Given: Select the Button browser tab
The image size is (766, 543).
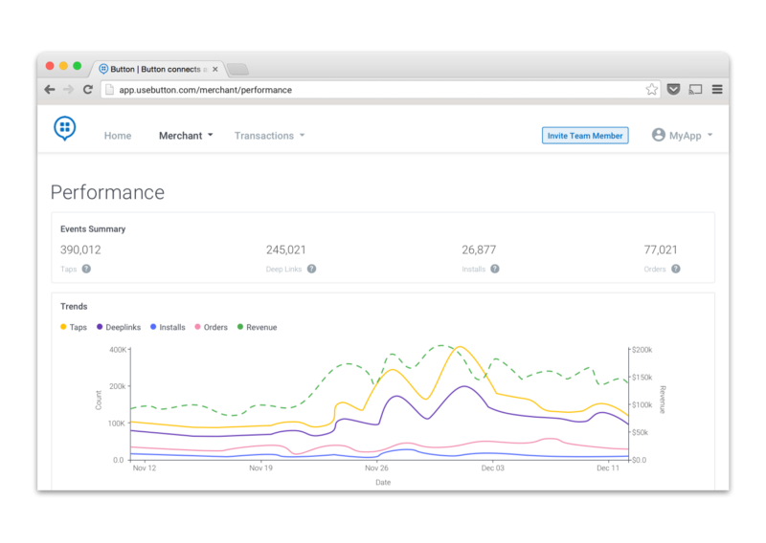Looking at the screenshot, I should click(x=158, y=69).
